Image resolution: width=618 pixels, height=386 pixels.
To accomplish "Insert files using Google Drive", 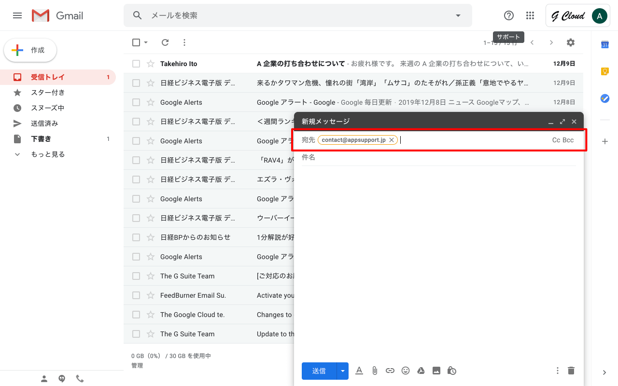I will 421,371.
